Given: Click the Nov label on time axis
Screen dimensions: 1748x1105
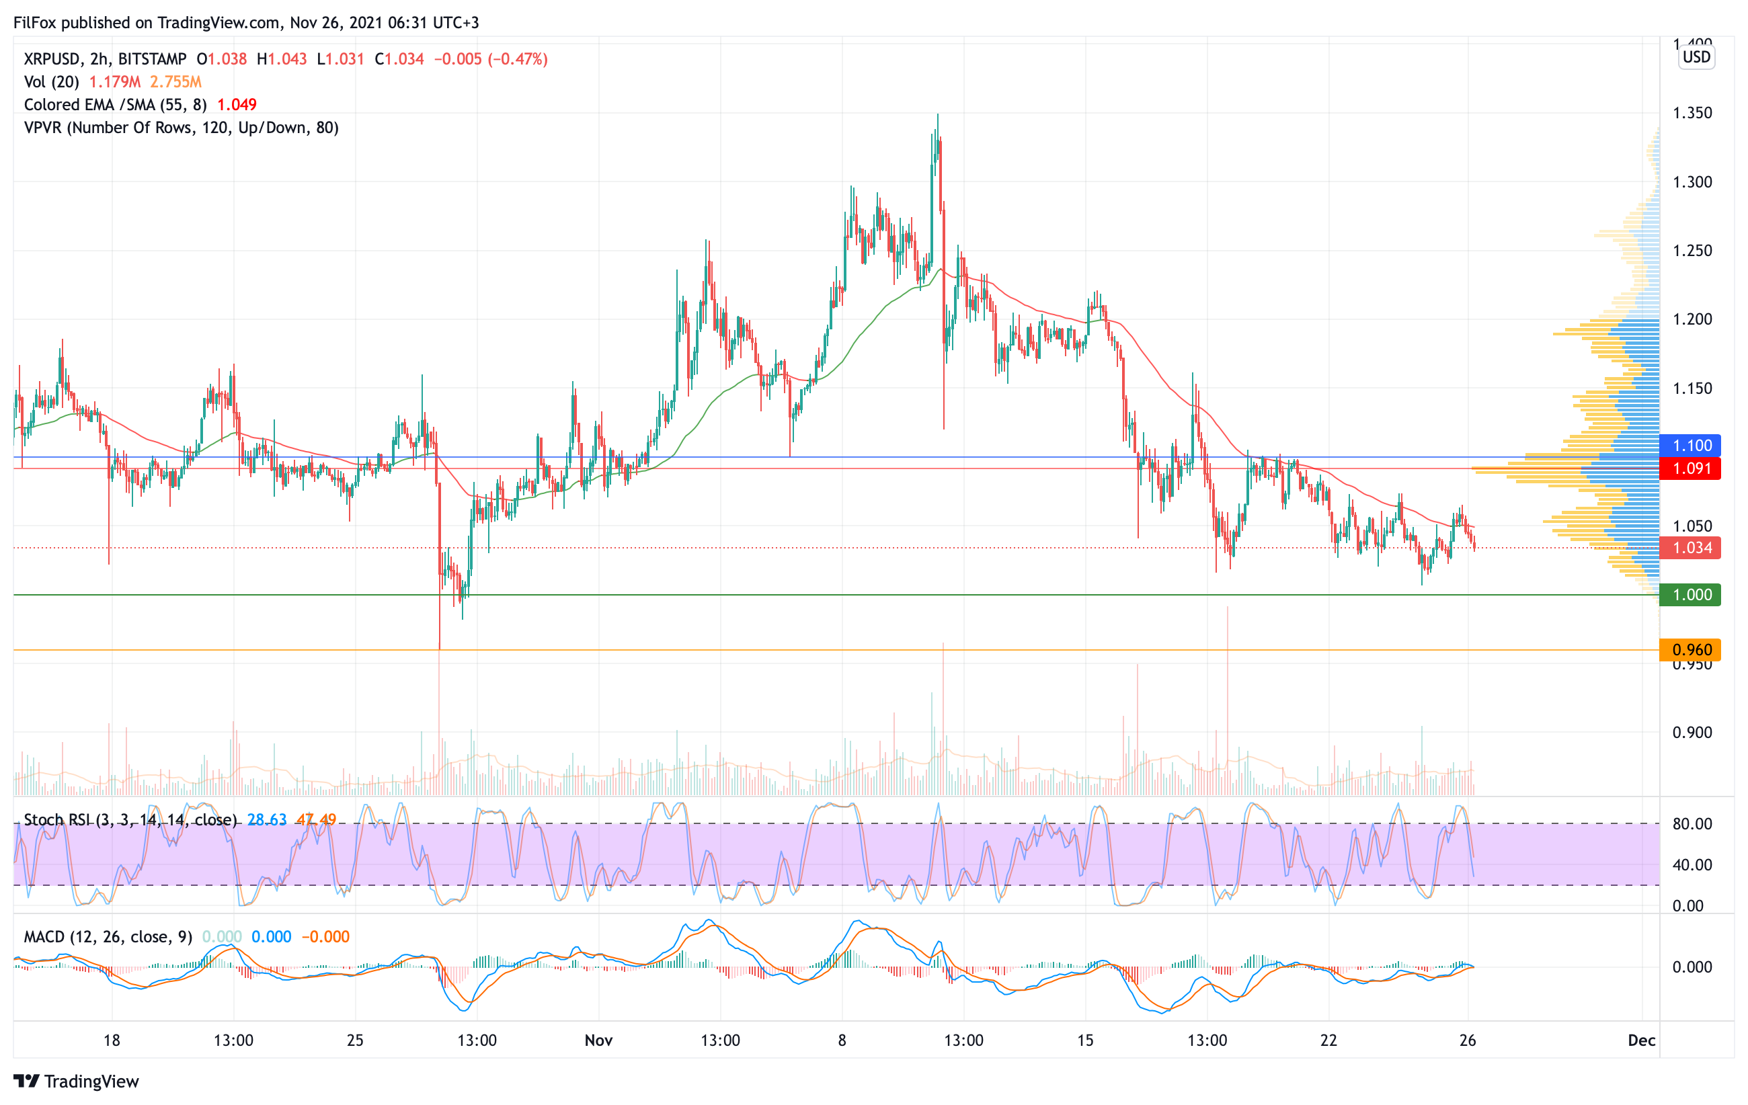Looking at the screenshot, I should pyautogui.click(x=598, y=1040).
